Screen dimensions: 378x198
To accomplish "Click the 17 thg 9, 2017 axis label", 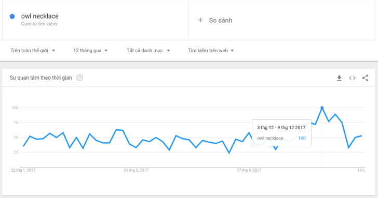I will coord(249,170).
